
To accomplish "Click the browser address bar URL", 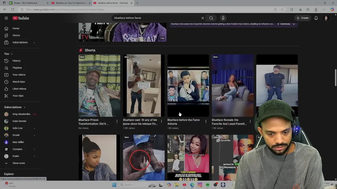I will pyautogui.click(x=65, y=9).
